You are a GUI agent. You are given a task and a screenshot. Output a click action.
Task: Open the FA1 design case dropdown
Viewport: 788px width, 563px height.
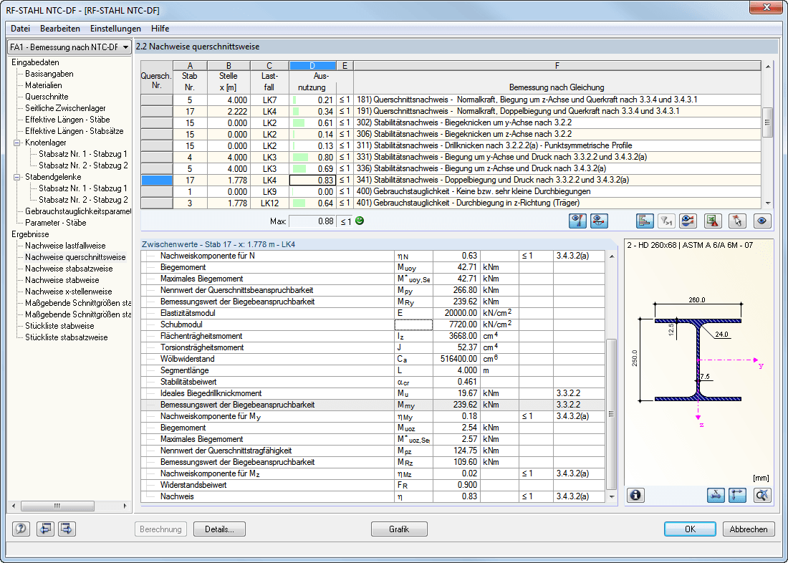(x=69, y=47)
